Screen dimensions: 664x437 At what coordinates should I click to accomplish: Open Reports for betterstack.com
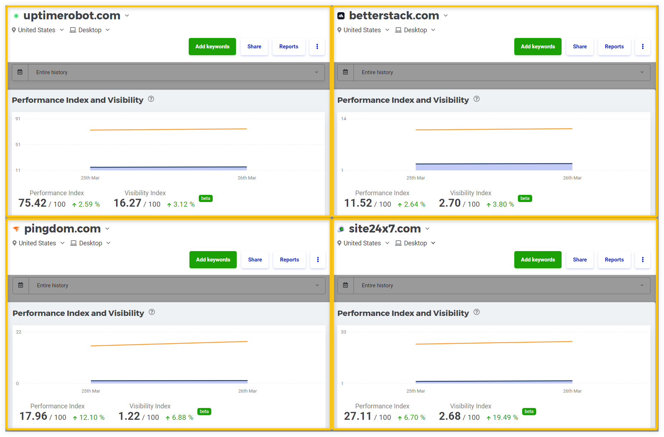click(x=614, y=46)
